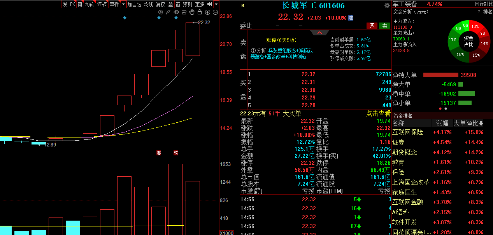Collapse the limit-up info panel chevron
This screenshot has width=493, height=235.
coord(319,33)
